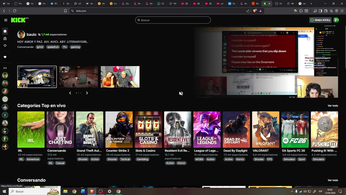Screen dimensions: 346x195
Task: Select the second featured stream thumbnail
Action: 79,77
